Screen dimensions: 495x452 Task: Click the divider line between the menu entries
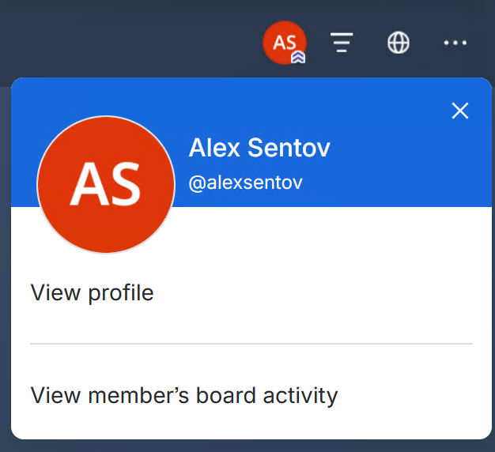point(251,344)
